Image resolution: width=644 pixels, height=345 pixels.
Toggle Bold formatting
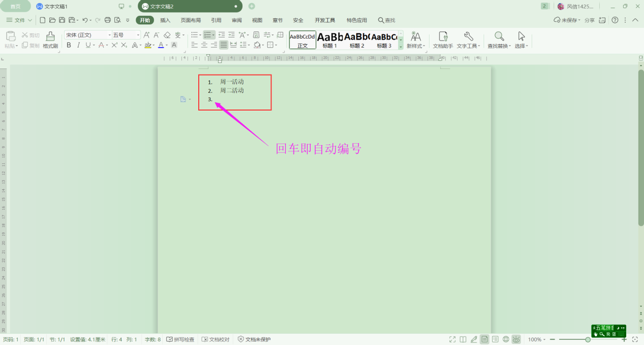(69, 46)
